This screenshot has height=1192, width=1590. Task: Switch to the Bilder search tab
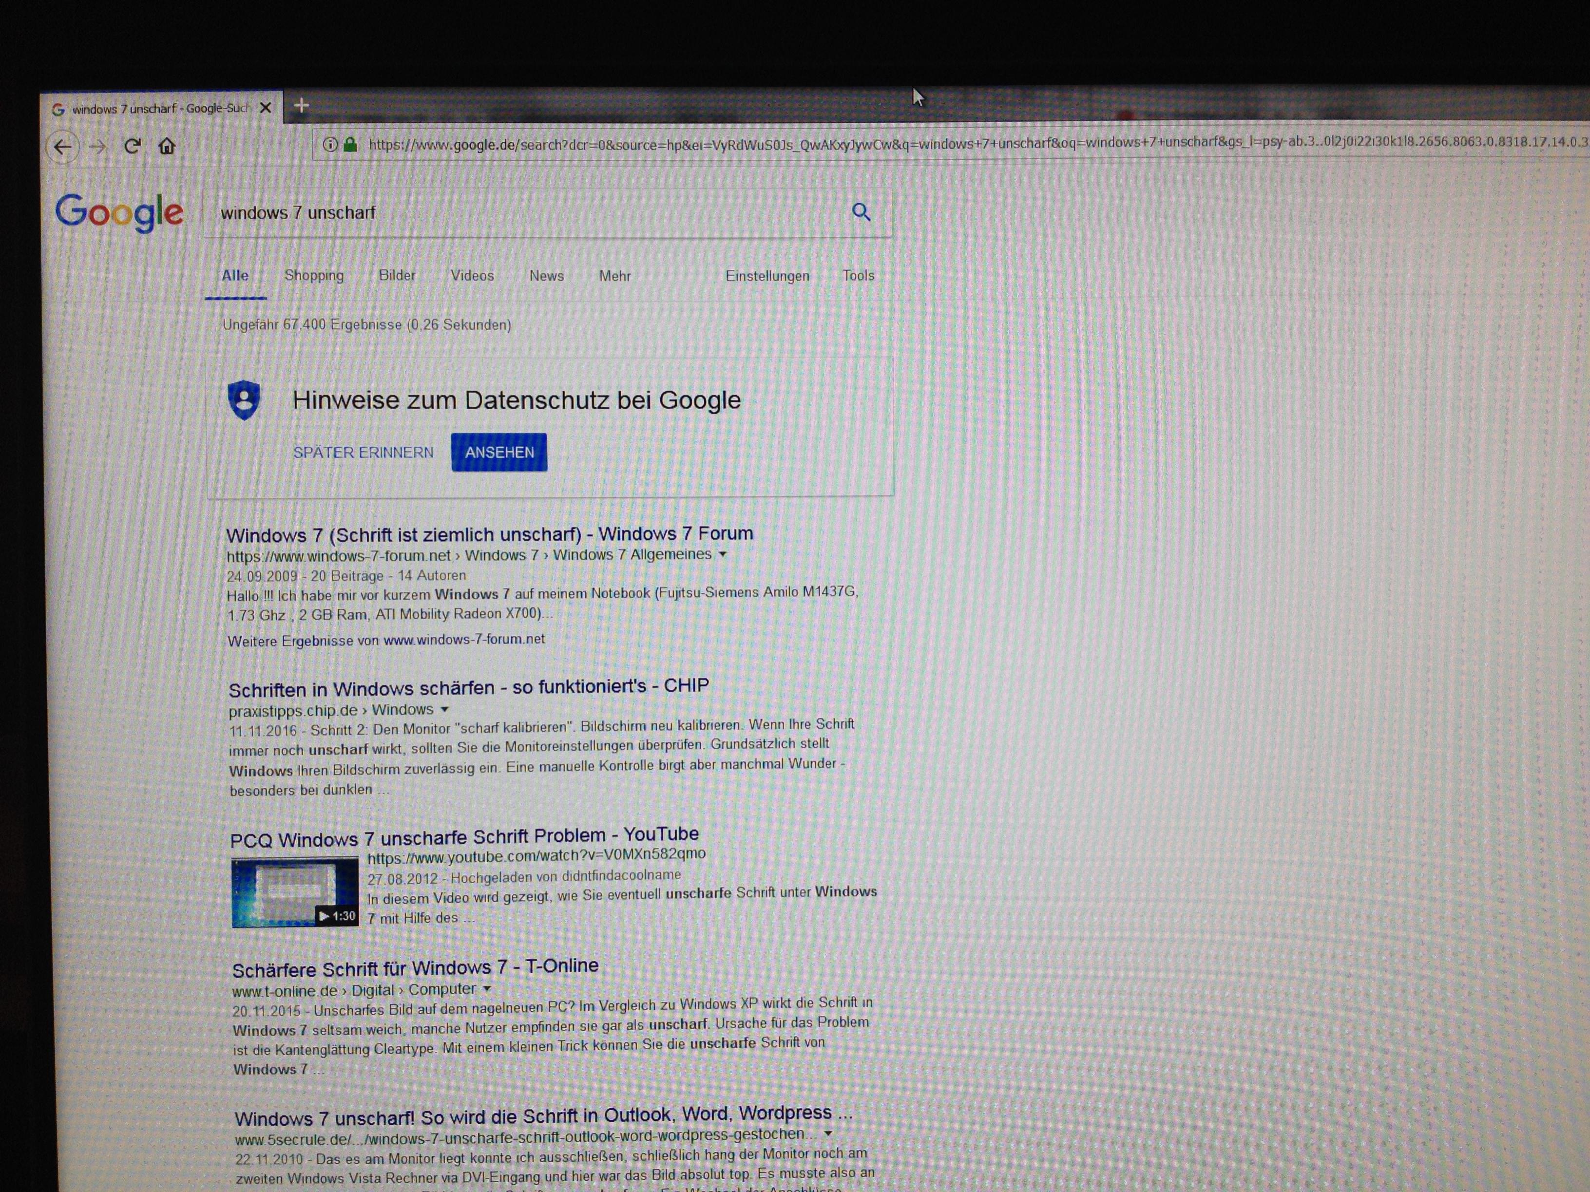click(397, 276)
